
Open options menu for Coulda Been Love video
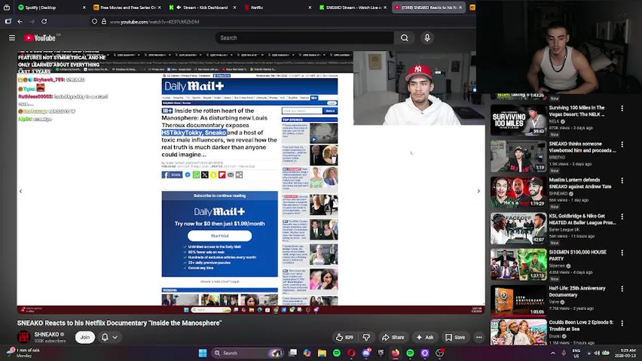tap(622, 323)
